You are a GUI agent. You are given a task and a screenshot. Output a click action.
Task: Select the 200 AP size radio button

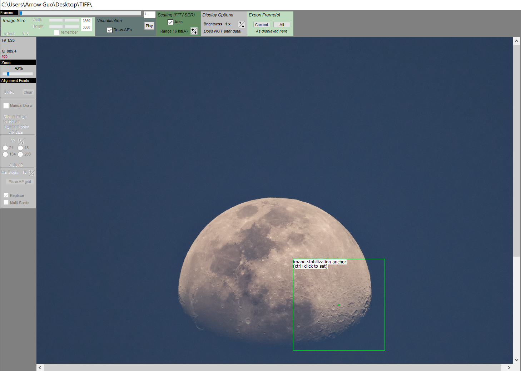(x=20, y=154)
